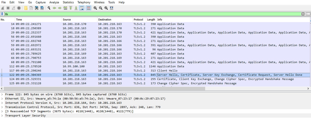Expand the Frame 122 details row
The image size is (311, 121).
[2, 94]
